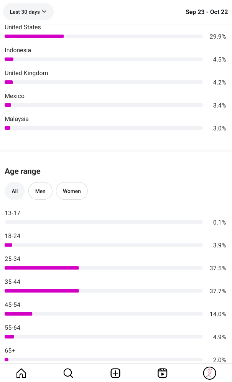Open the profile avatar icon

209,373
